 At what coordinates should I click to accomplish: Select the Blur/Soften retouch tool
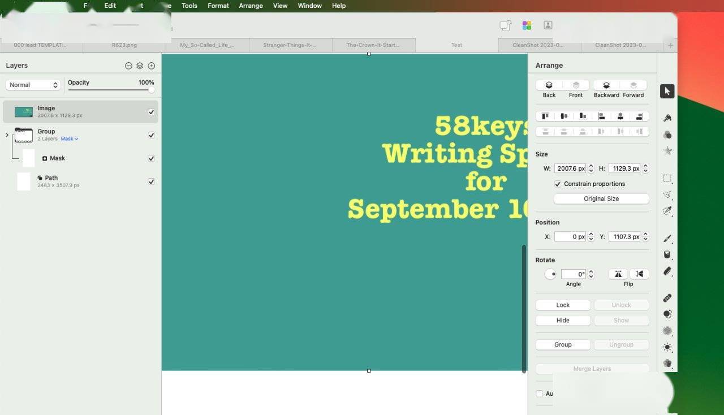coord(667,330)
